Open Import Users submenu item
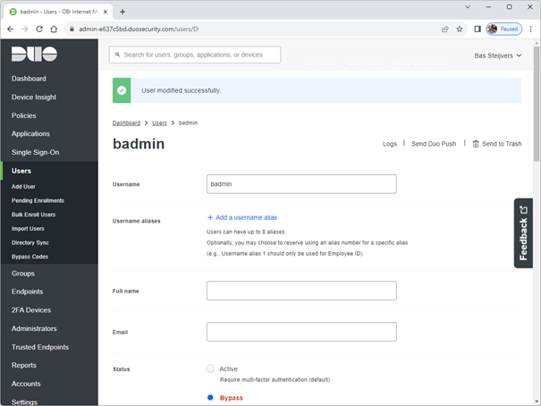 [x=28, y=229]
